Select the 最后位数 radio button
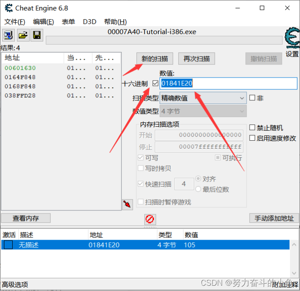The height and width of the screenshot is (291, 300). pyautogui.click(x=198, y=189)
